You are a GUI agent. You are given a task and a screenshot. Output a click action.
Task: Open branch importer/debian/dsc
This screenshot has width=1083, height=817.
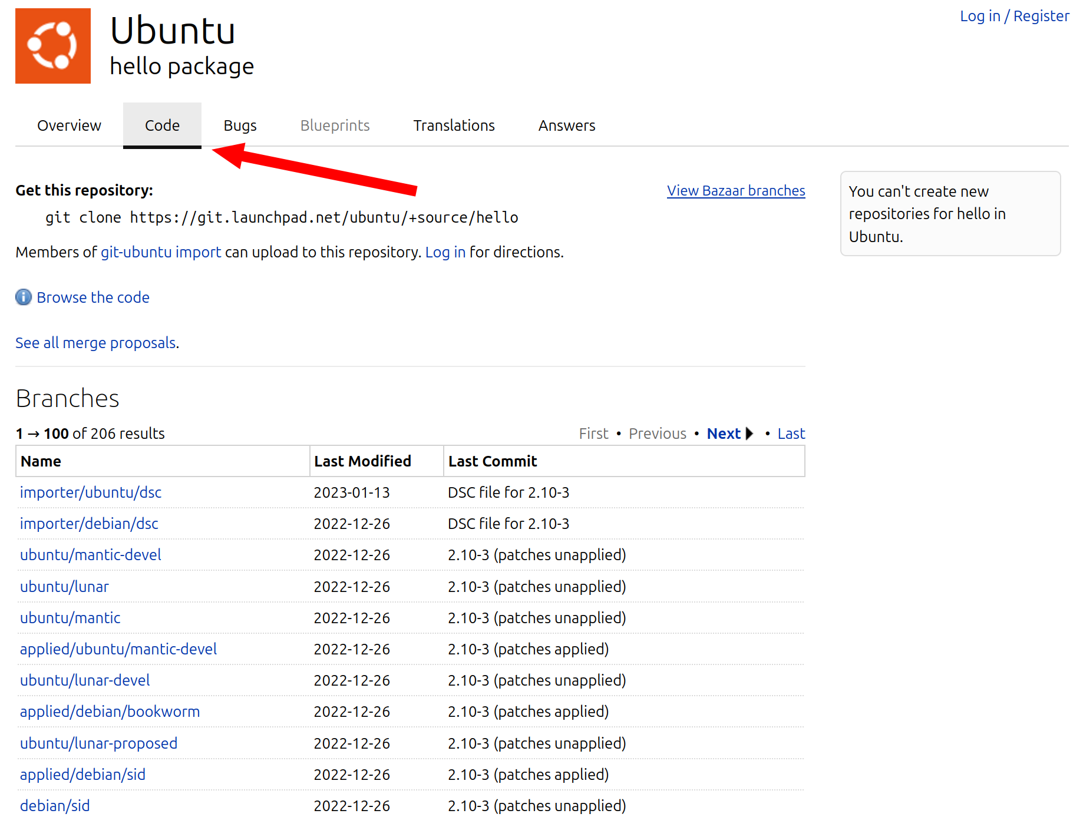coord(89,524)
